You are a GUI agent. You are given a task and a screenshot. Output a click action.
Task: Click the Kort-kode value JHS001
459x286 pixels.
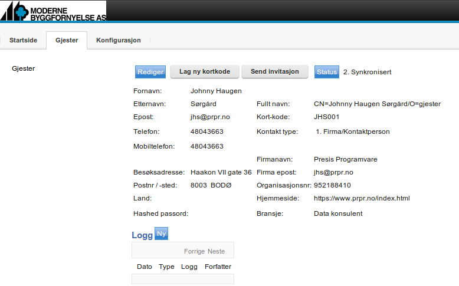pos(326,117)
